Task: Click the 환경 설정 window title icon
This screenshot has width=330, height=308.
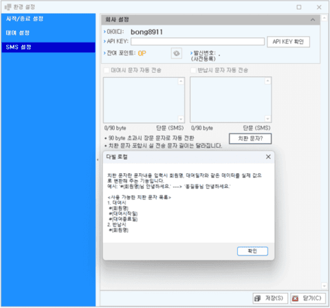Action: click(x=8, y=7)
